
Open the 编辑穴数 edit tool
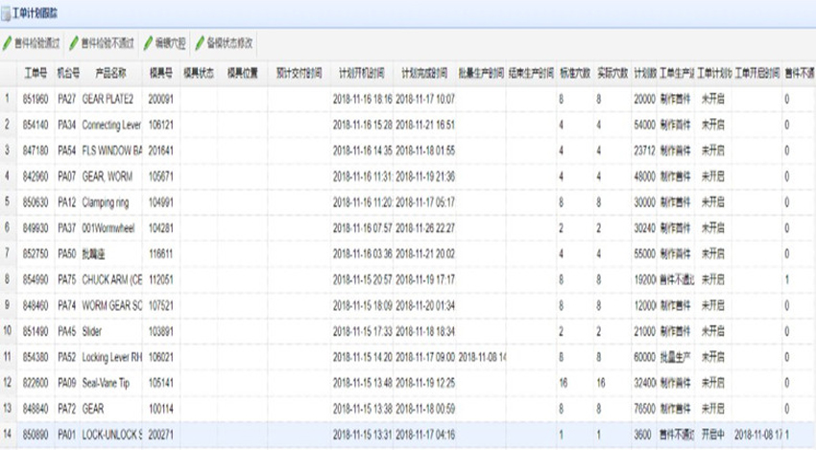167,43
